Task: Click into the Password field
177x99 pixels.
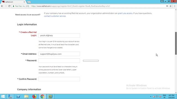Action: 59,61
